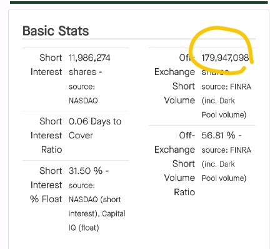
Task: Click the dark green top border bar
Action: coord(139,3)
